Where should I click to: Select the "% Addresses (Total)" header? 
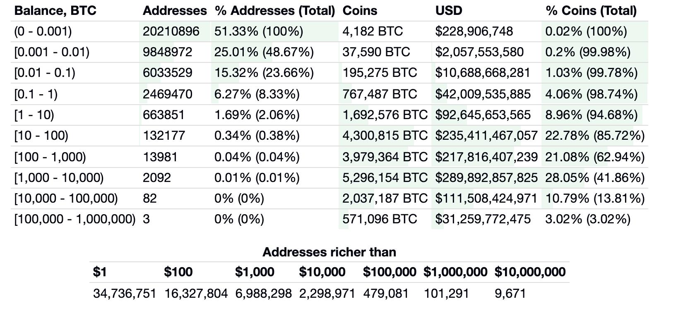[x=274, y=10]
